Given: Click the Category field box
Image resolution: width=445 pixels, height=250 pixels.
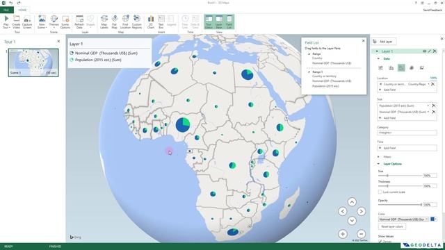Looking at the screenshot, I should (407, 133).
